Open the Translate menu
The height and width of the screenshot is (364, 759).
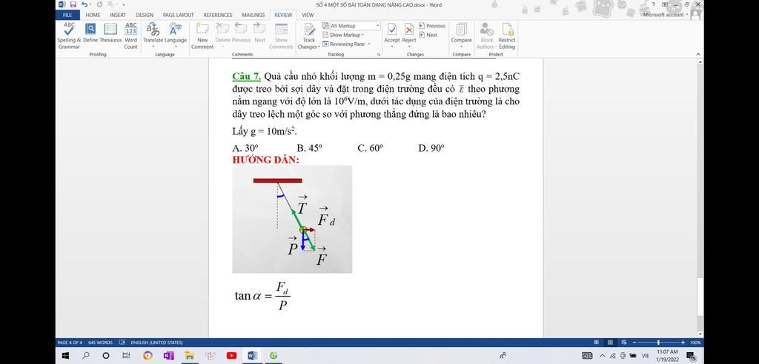pyautogui.click(x=153, y=35)
